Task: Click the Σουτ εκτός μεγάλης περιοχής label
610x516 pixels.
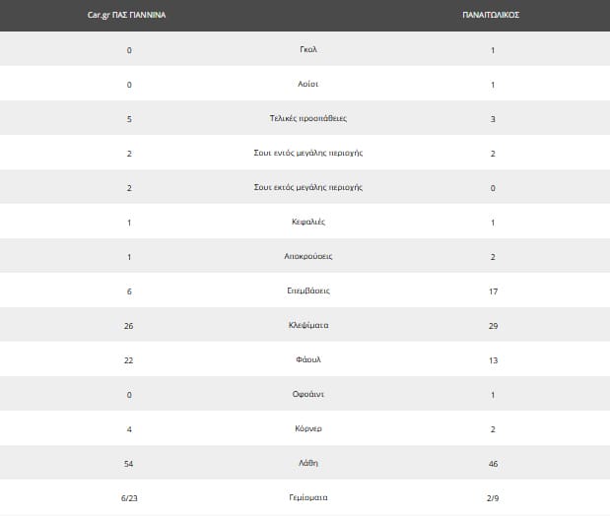Action: [308, 187]
